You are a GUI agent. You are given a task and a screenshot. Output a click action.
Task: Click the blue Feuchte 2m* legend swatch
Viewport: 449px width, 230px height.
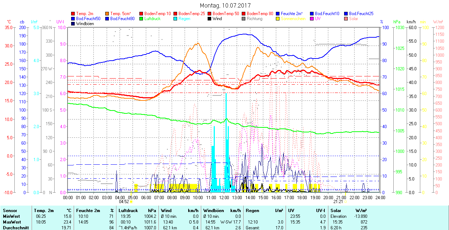[x=277, y=13]
